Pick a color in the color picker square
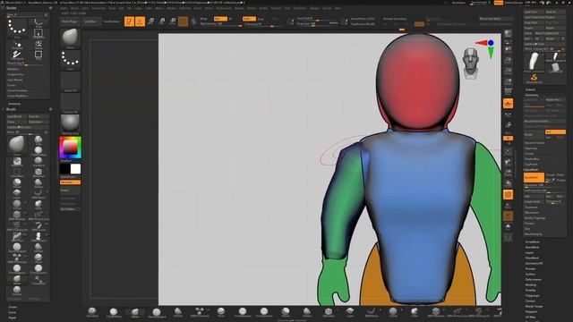The height and width of the screenshot is (322, 573). pos(70,147)
